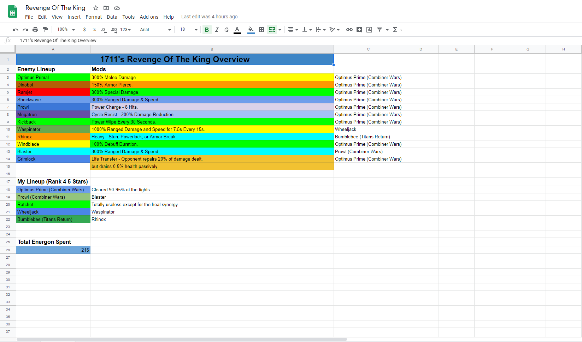Click the Create a filter icon
This screenshot has width=582, height=342.
[x=380, y=30]
